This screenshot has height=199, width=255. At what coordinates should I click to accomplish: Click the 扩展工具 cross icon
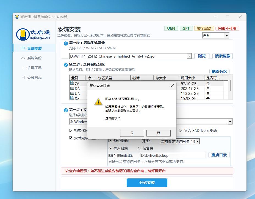[23, 68]
